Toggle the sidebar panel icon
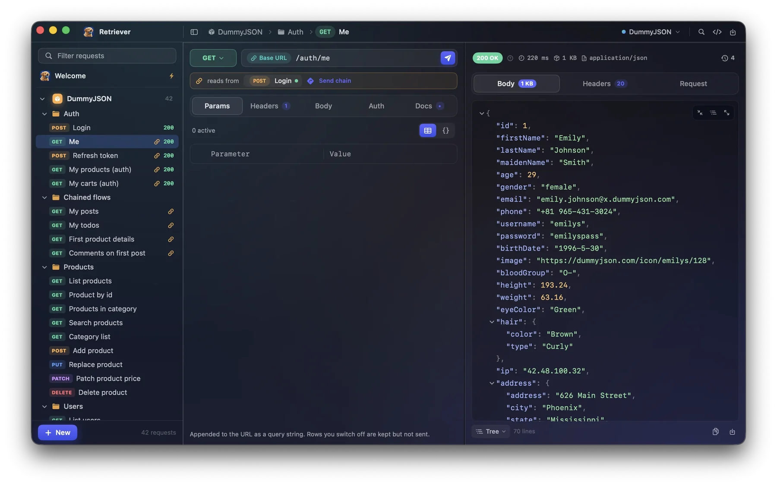Image resolution: width=777 pixels, height=486 pixels. pos(194,32)
